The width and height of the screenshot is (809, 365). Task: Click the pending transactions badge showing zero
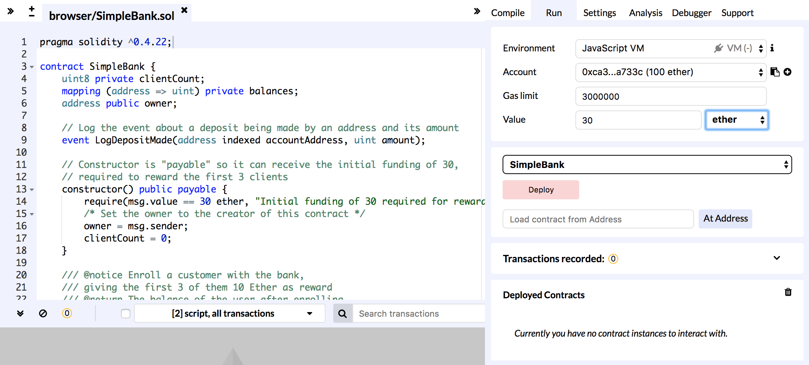(67, 313)
